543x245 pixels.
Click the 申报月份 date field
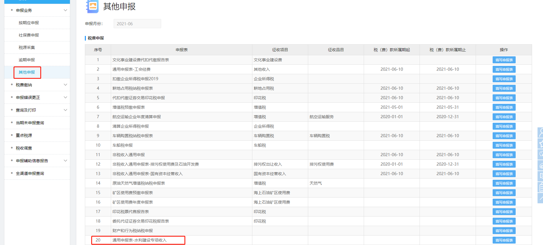click(x=137, y=24)
